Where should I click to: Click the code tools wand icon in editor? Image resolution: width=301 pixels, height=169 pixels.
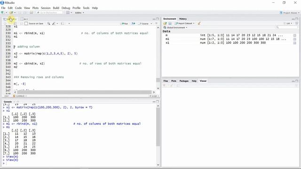54,23
